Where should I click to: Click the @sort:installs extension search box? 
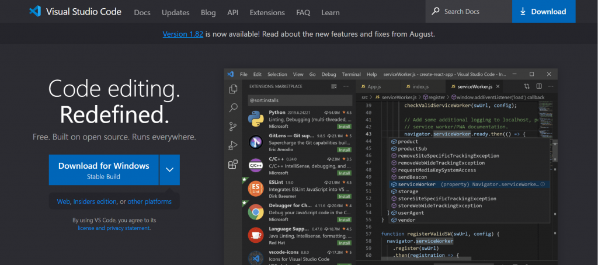300,100
